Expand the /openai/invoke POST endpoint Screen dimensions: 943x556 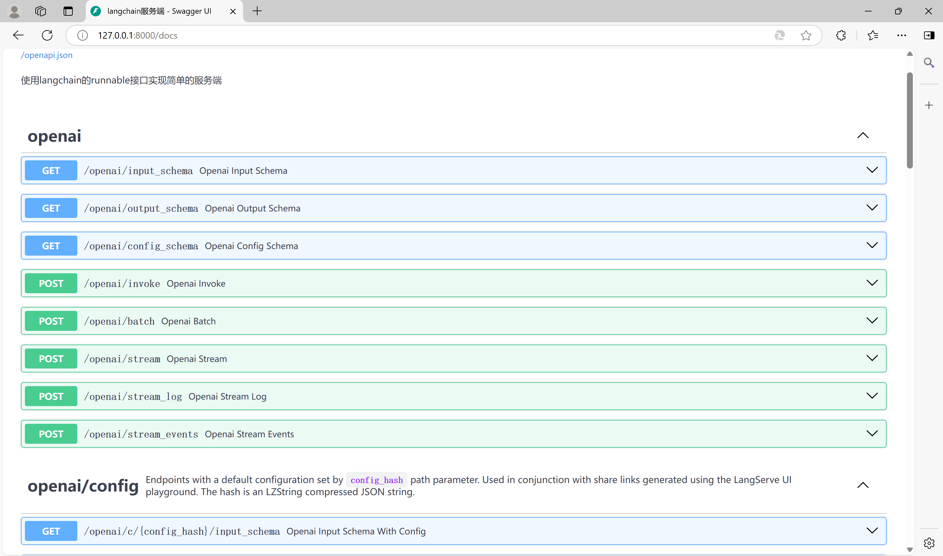click(872, 283)
